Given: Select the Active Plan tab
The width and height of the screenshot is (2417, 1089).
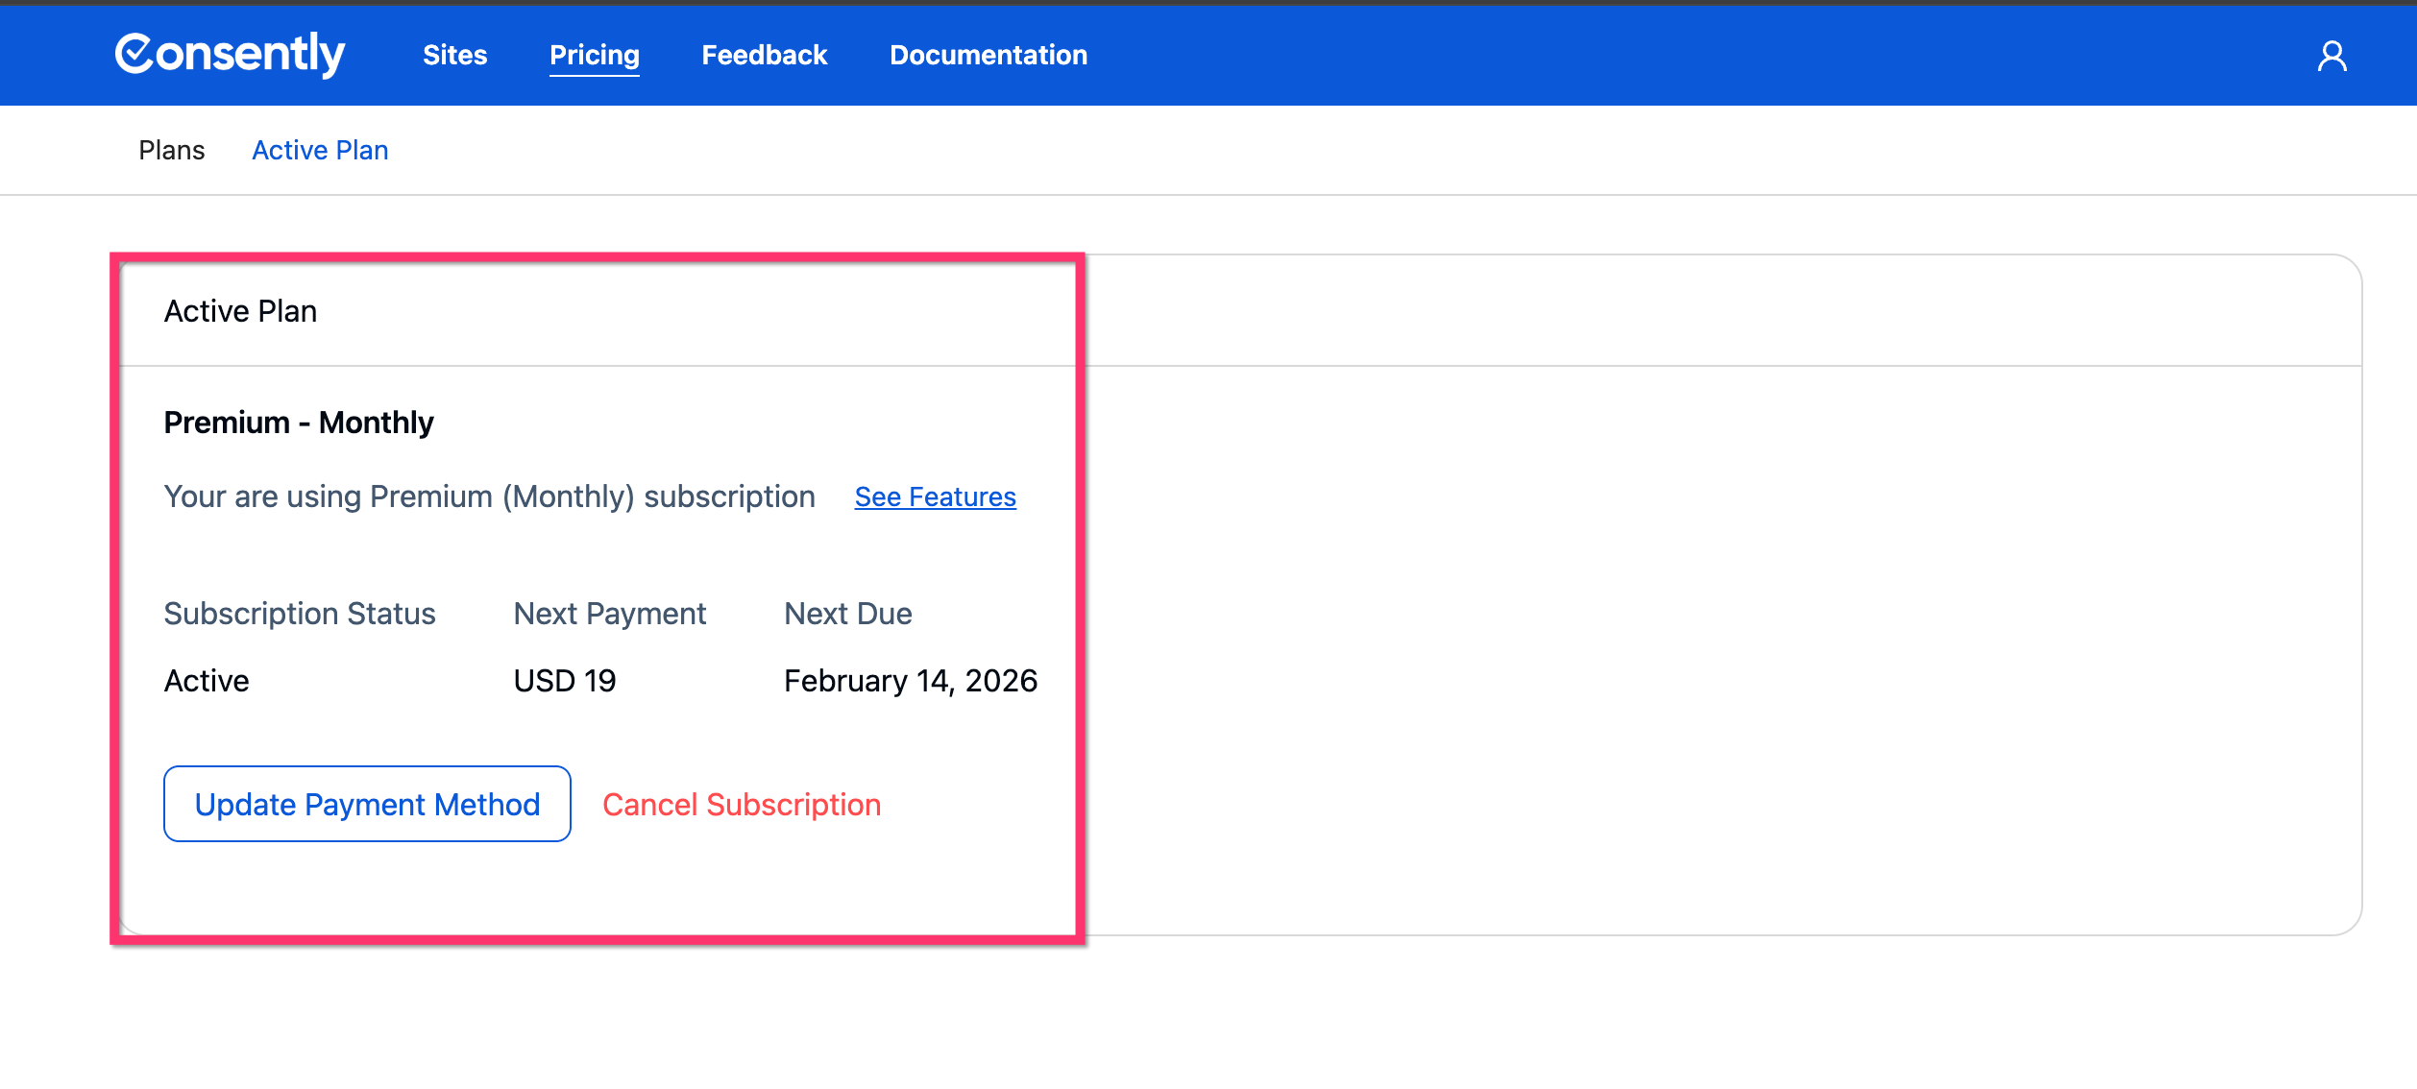Looking at the screenshot, I should [320, 151].
